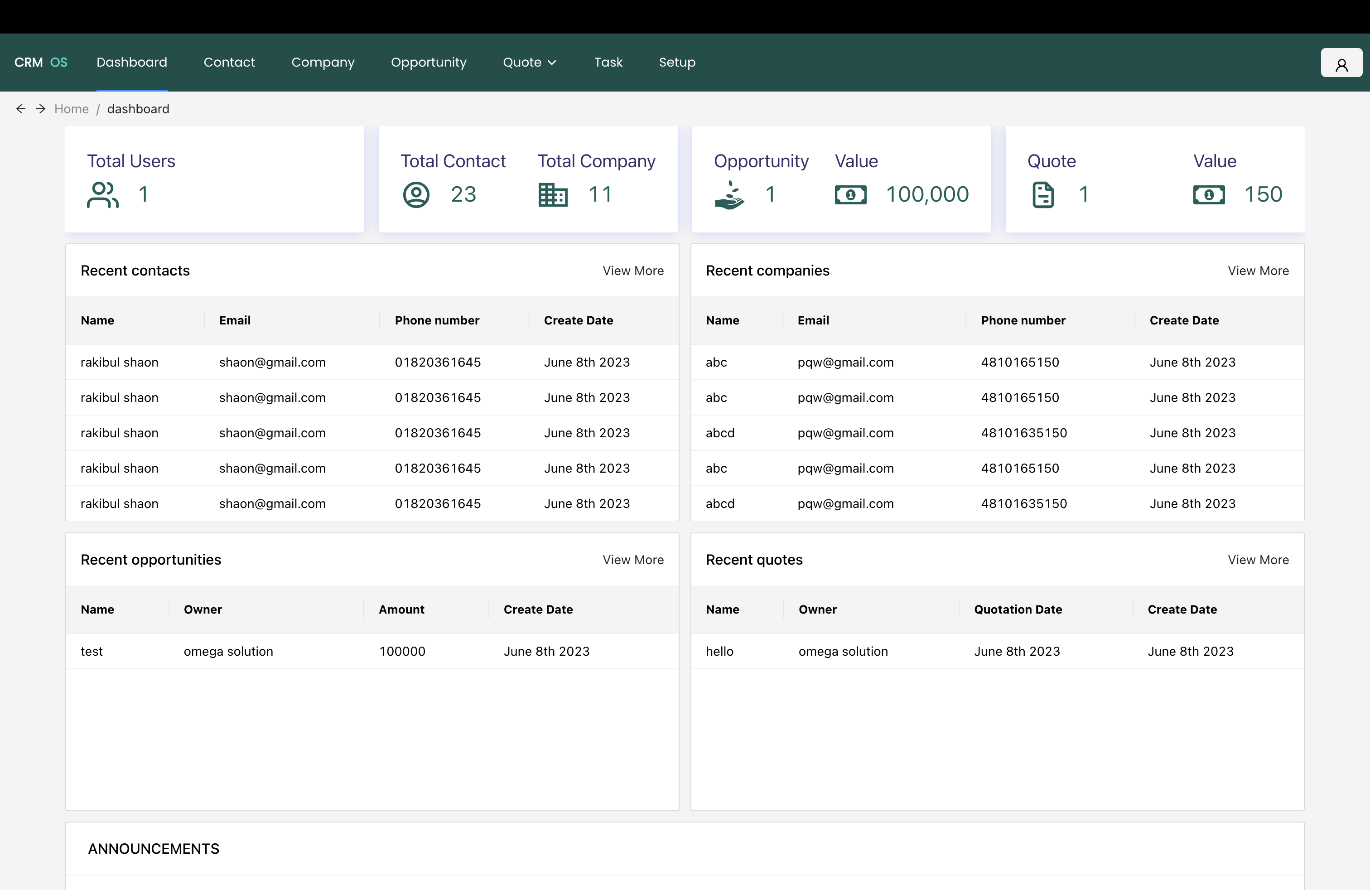1370x890 pixels.
Task: Click the Total Contact avatar icon
Action: click(415, 194)
